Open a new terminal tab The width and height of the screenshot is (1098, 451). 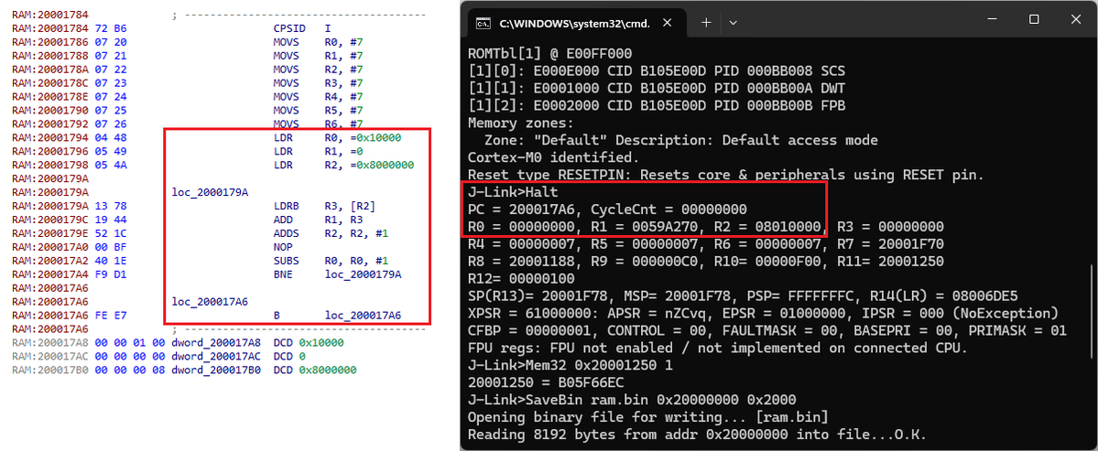(706, 22)
